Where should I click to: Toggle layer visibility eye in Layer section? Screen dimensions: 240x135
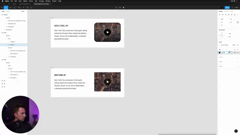[x=238, y=45]
